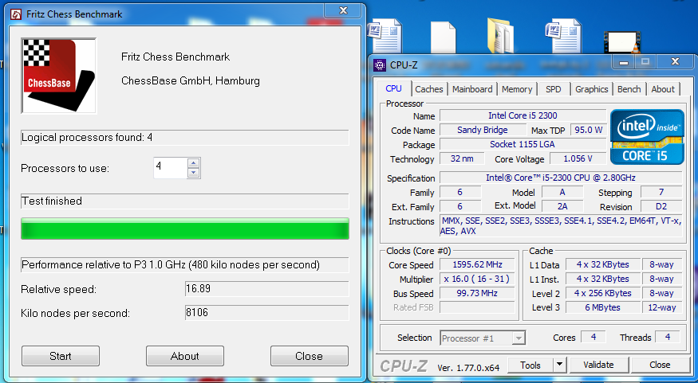Click the Code Name value Sandy Bridge
Screen dimensions: 698x383
click(x=483, y=130)
